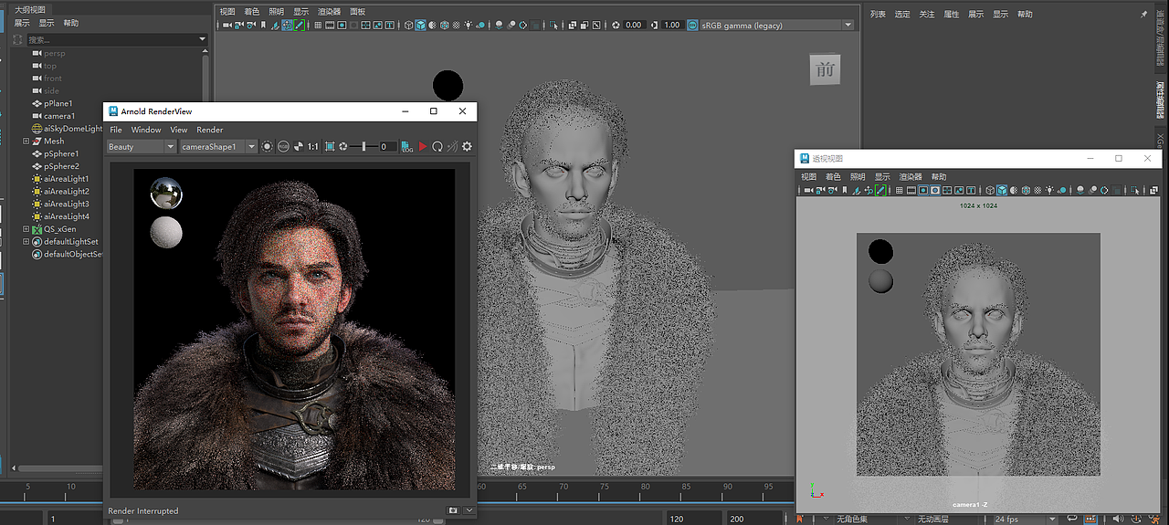Expand the defaultLightSet node in outliner
The height and width of the screenshot is (525, 1169).
26,242
